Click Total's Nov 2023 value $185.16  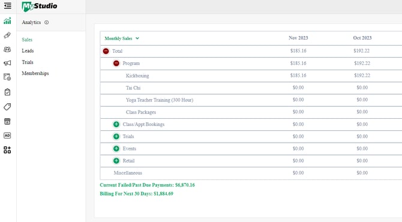point(298,51)
